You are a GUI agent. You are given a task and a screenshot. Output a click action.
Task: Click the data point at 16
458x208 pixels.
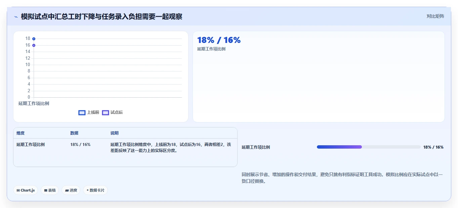(x=34, y=45)
